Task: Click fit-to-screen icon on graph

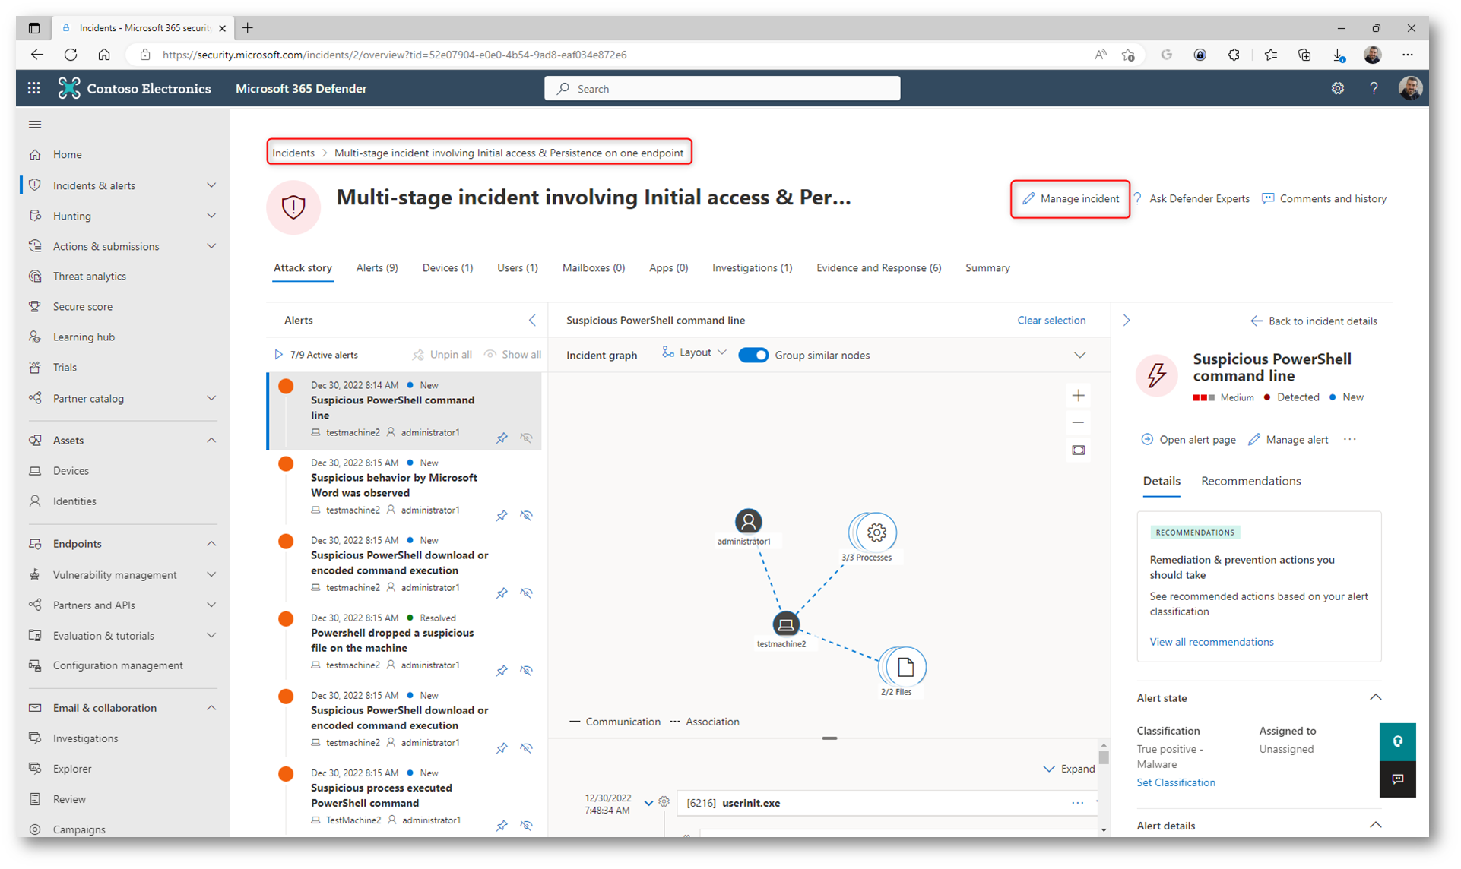Action: coord(1078,450)
